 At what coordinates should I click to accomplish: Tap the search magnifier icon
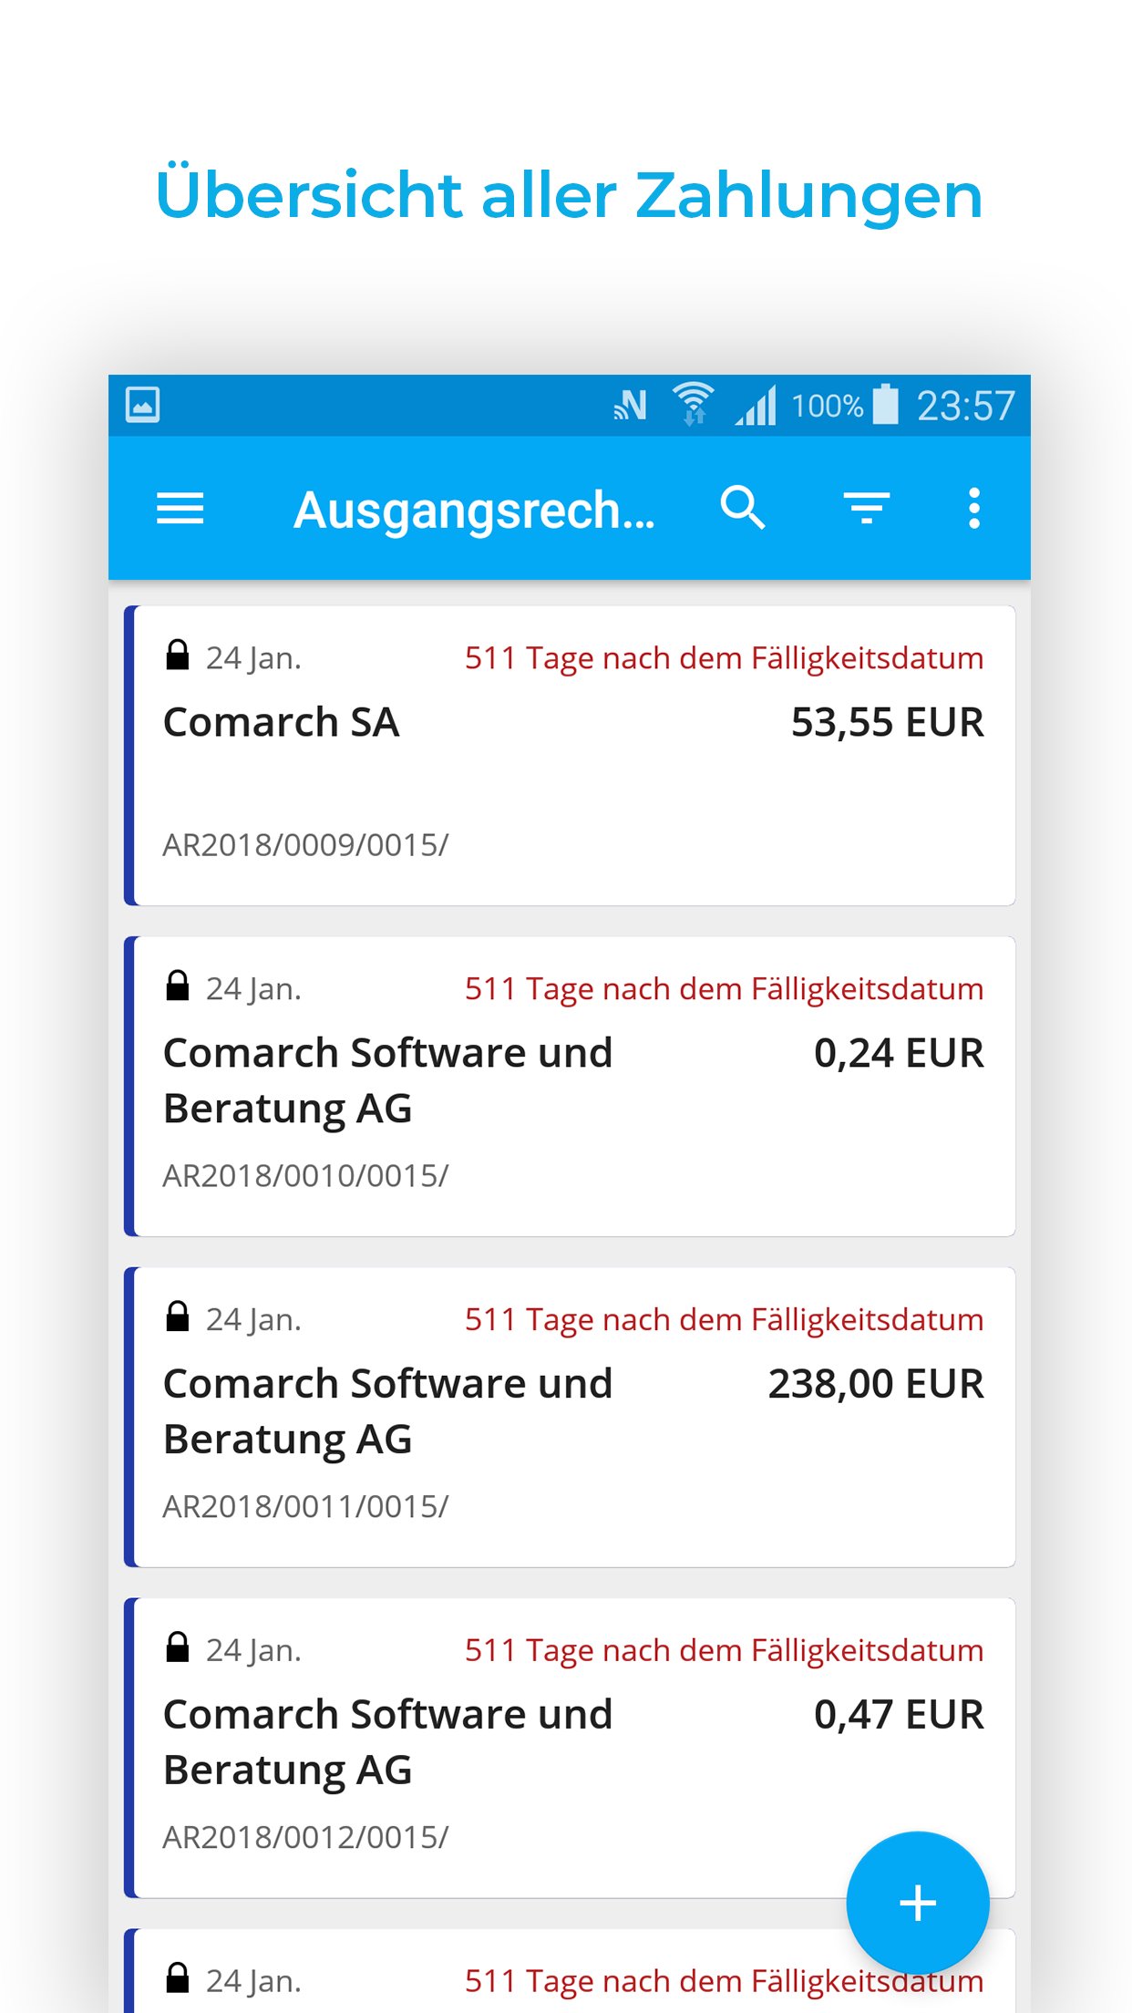coord(742,508)
